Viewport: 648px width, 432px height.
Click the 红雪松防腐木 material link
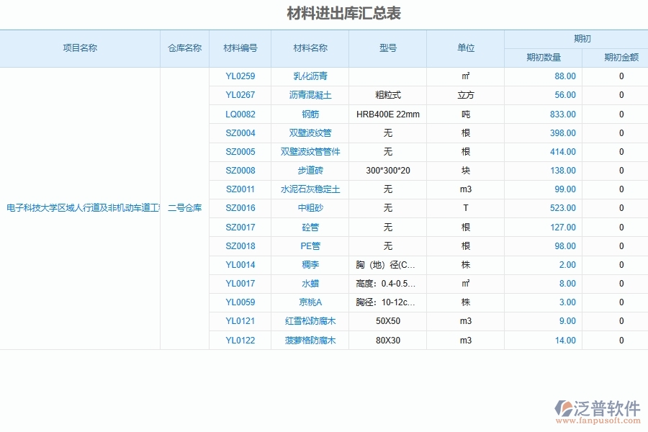[311, 321]
